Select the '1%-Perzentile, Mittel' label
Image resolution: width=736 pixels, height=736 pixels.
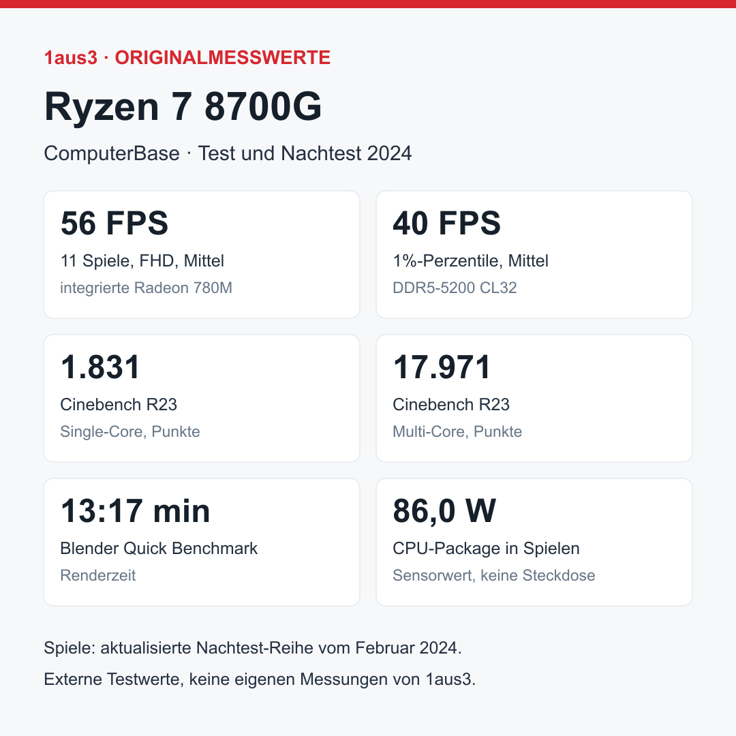[470, 260]
